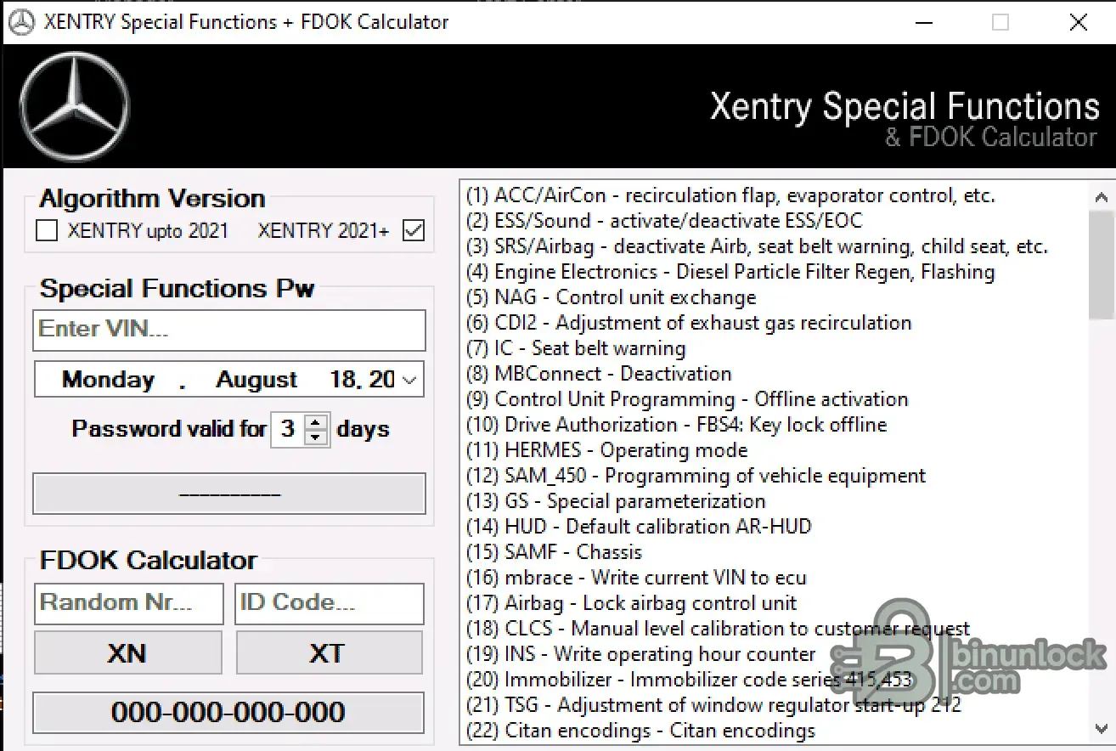The height and width of the screenshot is (751, 1116).
Task: Select (4) Engine Electronics DPF Regen entry
Action: (x=730, y=272)
